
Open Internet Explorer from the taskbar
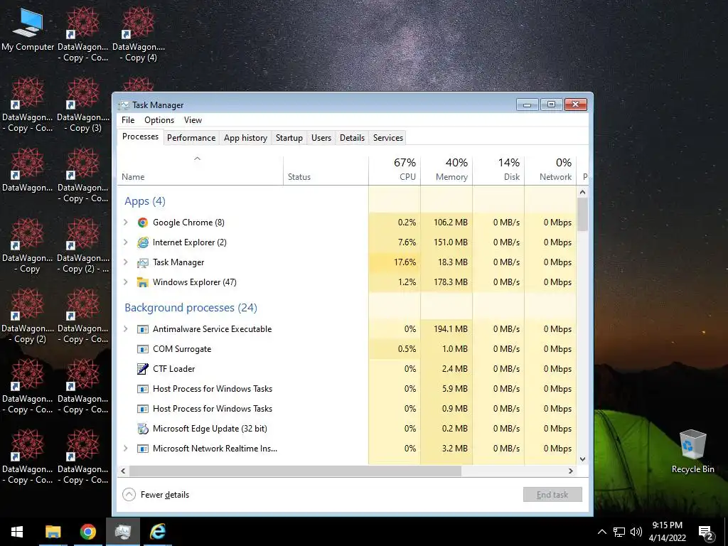[x=157, y=532]
